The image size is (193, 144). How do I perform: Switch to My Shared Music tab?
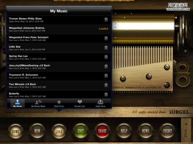click(38, 103)
